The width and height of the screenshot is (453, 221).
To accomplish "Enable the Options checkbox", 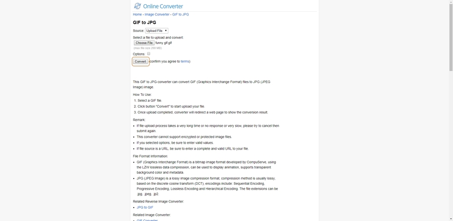I will [x=149, y=54].
